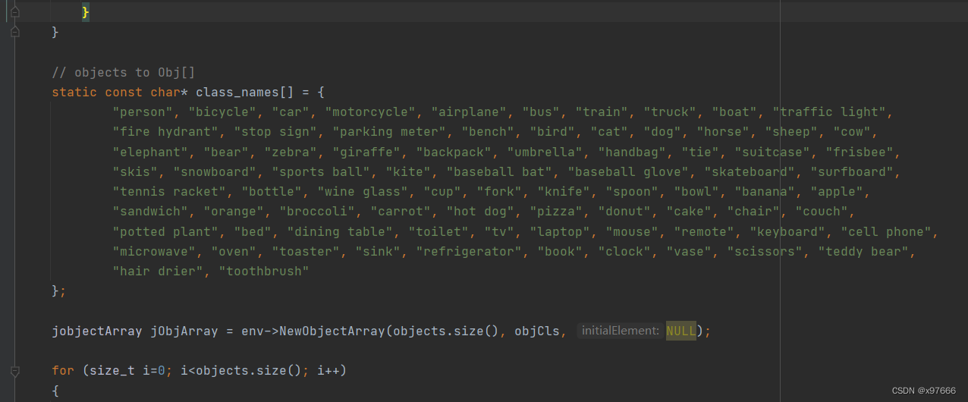Click the "parking meter" string literal
968x402 pixels.
click(x=389, y=132)
